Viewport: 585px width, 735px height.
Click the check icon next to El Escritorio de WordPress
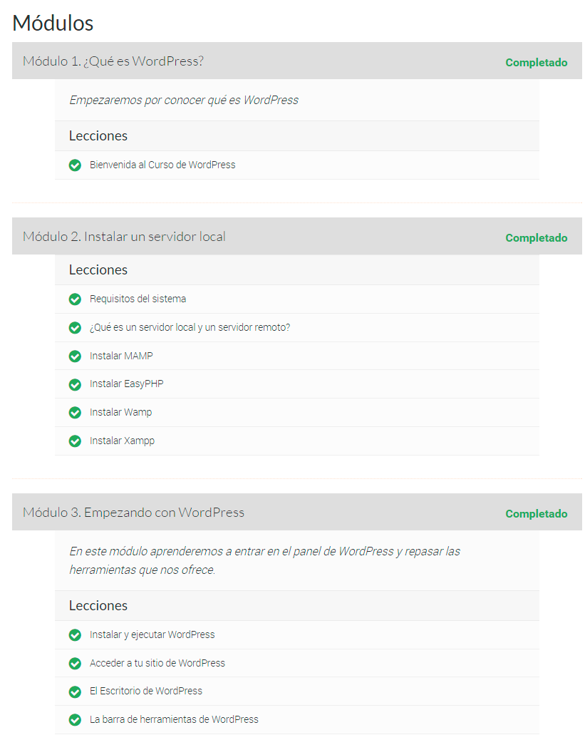[x=75, y=692]
